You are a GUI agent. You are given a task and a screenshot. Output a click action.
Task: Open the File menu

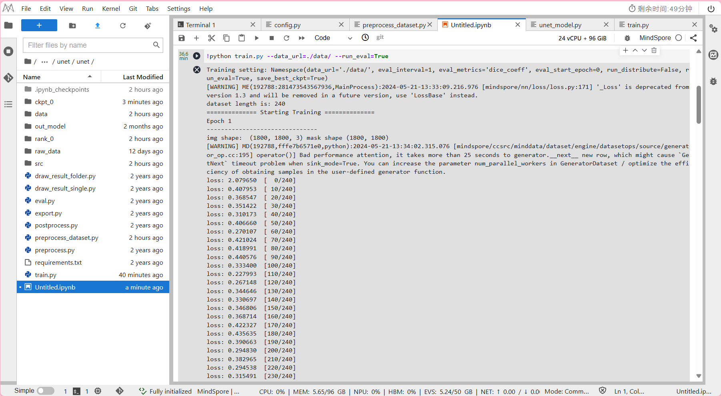coord(26,8)
